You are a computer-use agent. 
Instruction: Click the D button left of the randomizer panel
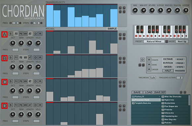(x=142, y=60)
